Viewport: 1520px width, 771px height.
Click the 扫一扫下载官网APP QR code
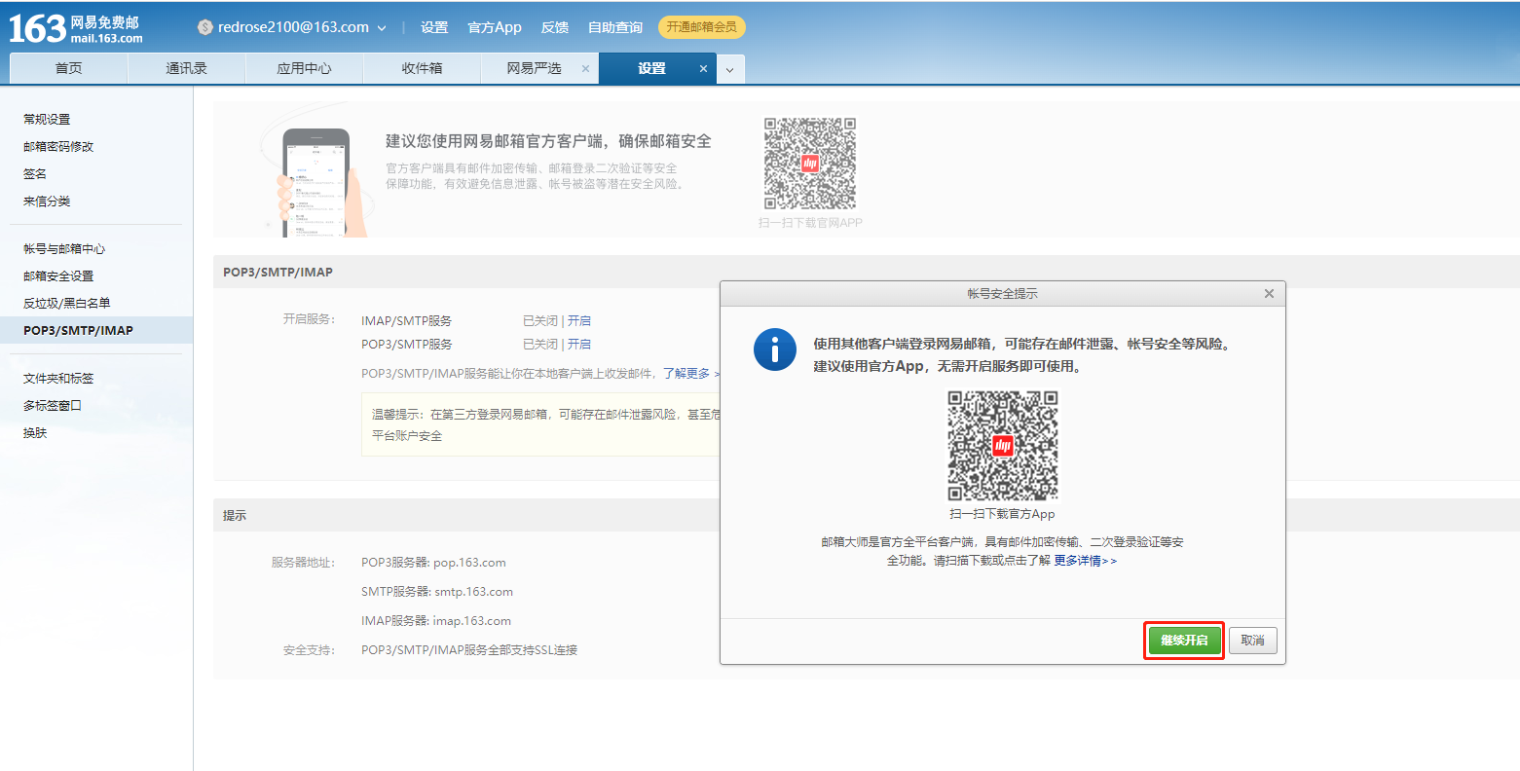click(x=809, y=163)
